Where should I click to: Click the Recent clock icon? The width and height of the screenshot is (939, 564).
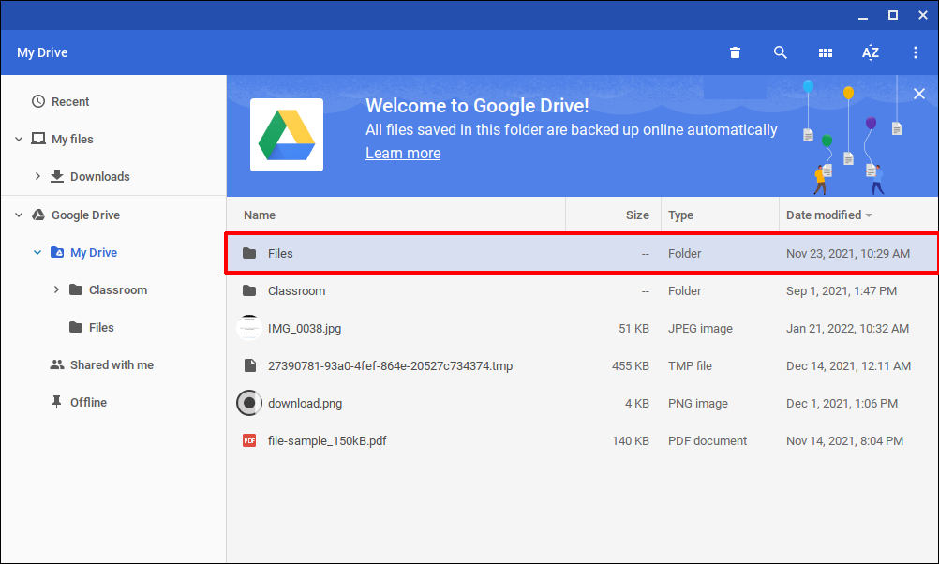pyautogui.click(x=38, y=101)
